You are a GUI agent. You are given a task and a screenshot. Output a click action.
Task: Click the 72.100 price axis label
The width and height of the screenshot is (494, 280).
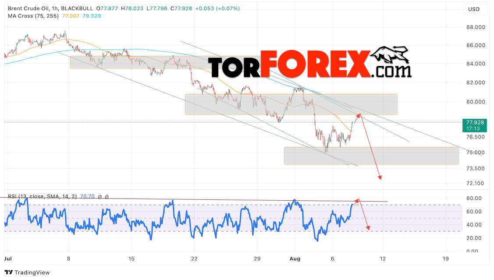[476, 183]
